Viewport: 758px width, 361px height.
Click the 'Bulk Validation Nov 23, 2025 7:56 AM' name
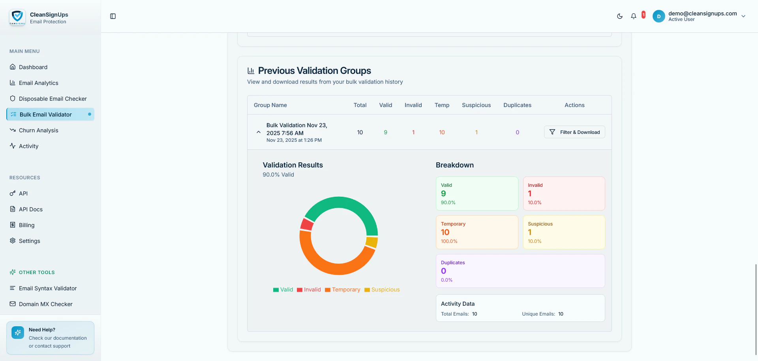coord(297,129)
